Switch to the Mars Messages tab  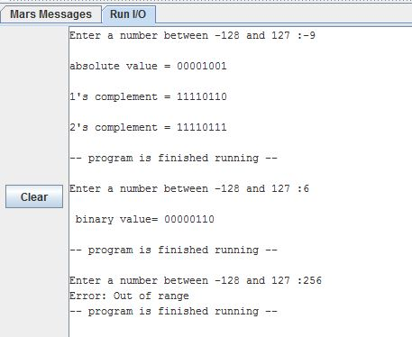tap(50, 14)
